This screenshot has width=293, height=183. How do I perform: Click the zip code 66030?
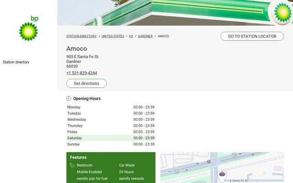pos(72,66)
